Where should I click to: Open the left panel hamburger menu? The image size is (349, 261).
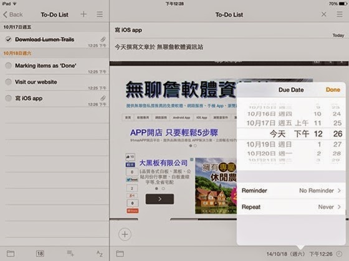[100, 14]
